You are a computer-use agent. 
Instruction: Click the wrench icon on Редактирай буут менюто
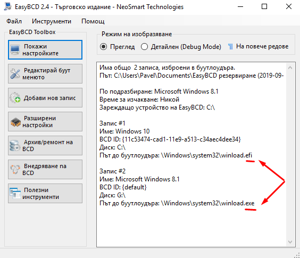coord(15,74)
